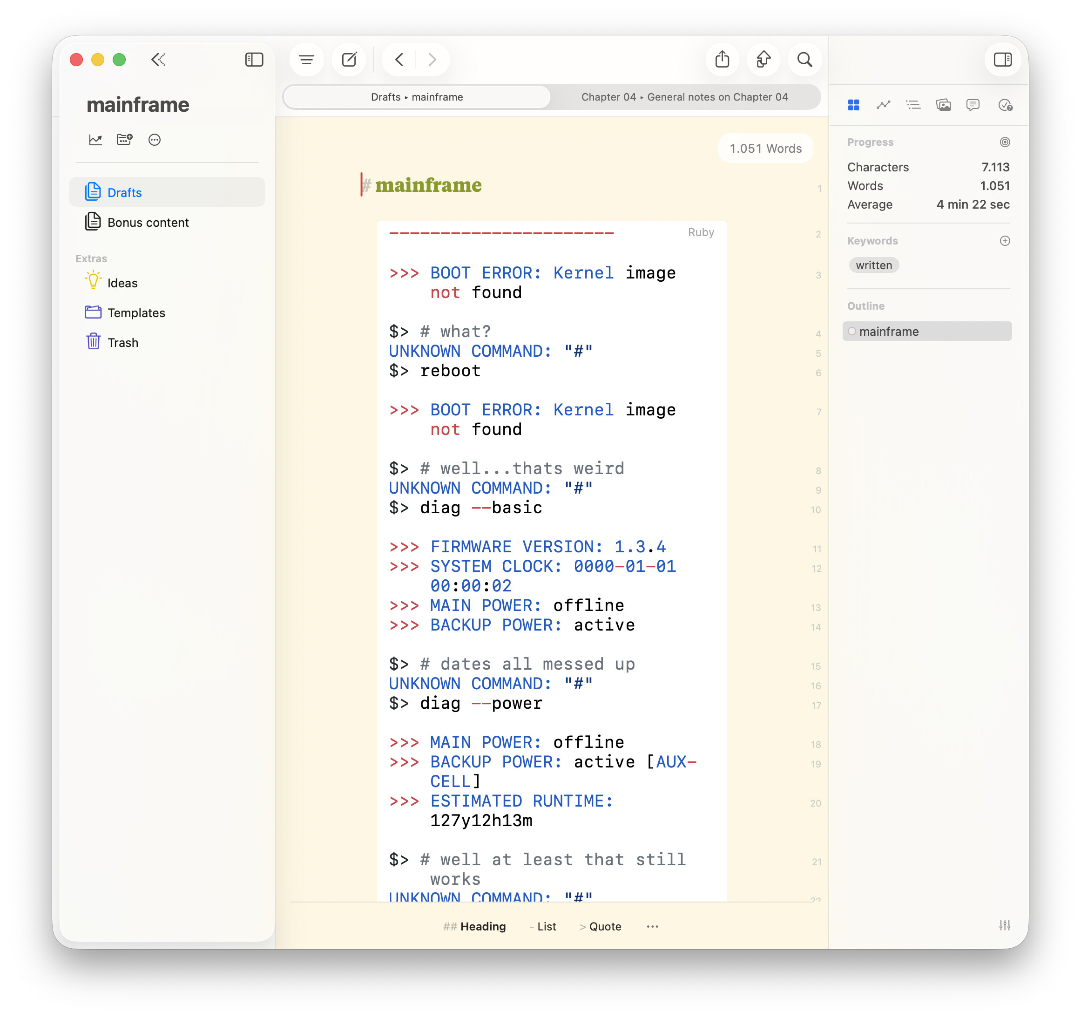Screen dimensions: 1081x1018
Task: Collapse library with double chevron arrow
Action: (x=158, y=60)
